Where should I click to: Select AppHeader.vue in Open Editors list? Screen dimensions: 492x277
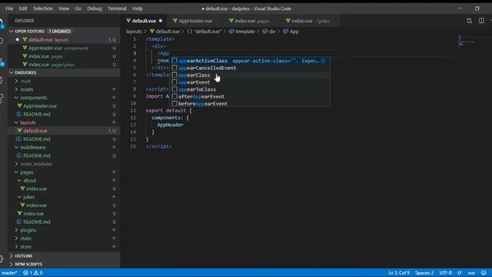(x=64, y=48)
